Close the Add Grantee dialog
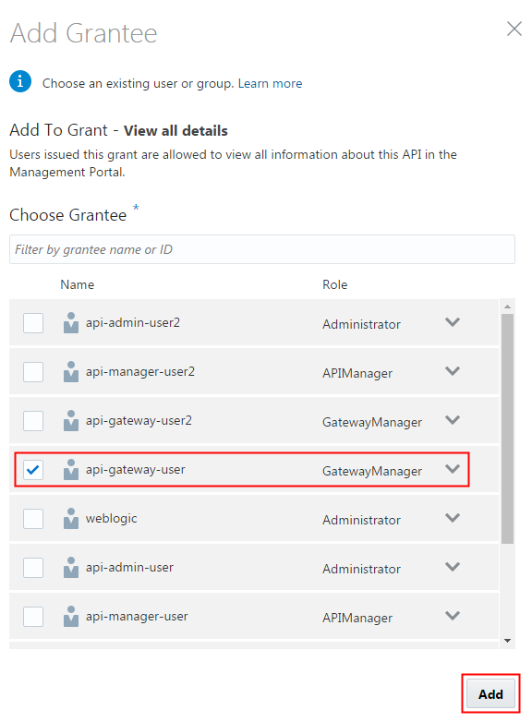The image size is (532, 722). click(514, 29)
